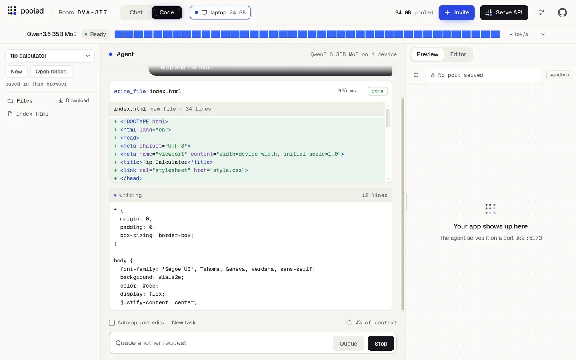Expand the tok/s stats chevron

click(x=543, y=34)
